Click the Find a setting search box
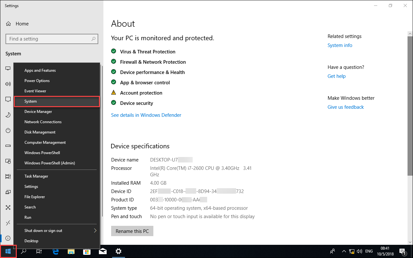The image size is (413, 258). click(x=52, y=39)
